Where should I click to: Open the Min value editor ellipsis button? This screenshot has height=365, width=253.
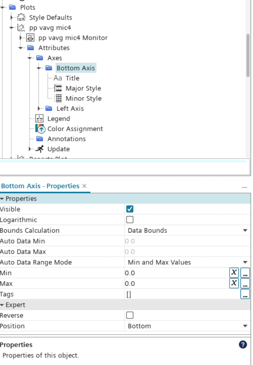coord(245,273)
